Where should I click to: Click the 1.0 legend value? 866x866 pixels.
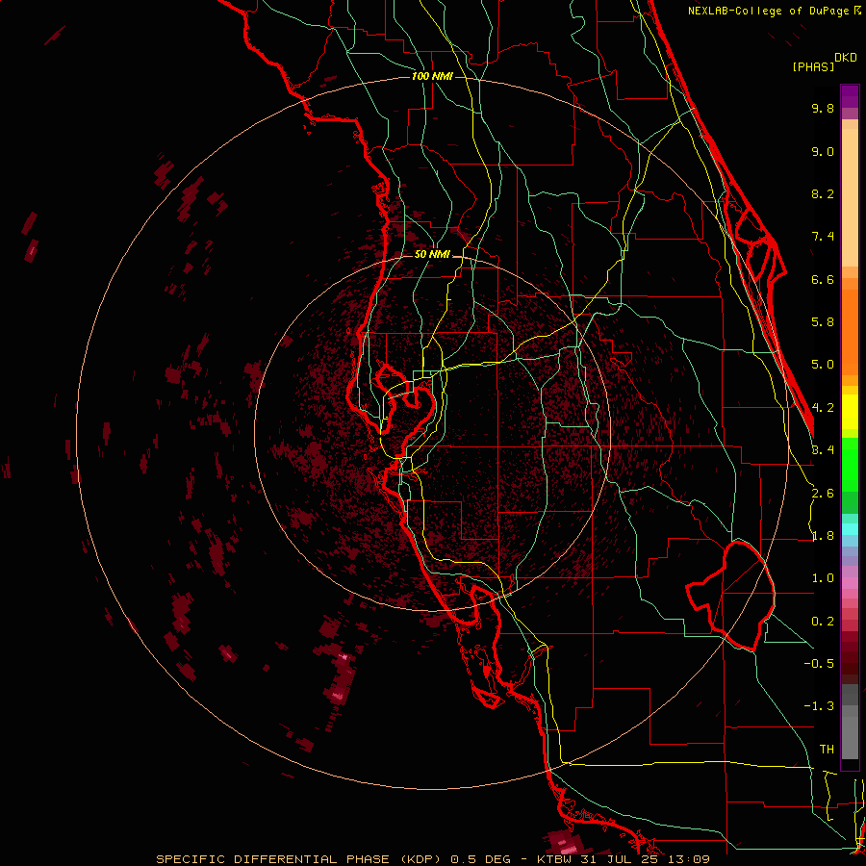point(823,578)
